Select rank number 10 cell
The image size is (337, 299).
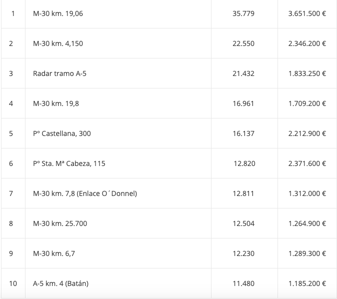[13, 283]
